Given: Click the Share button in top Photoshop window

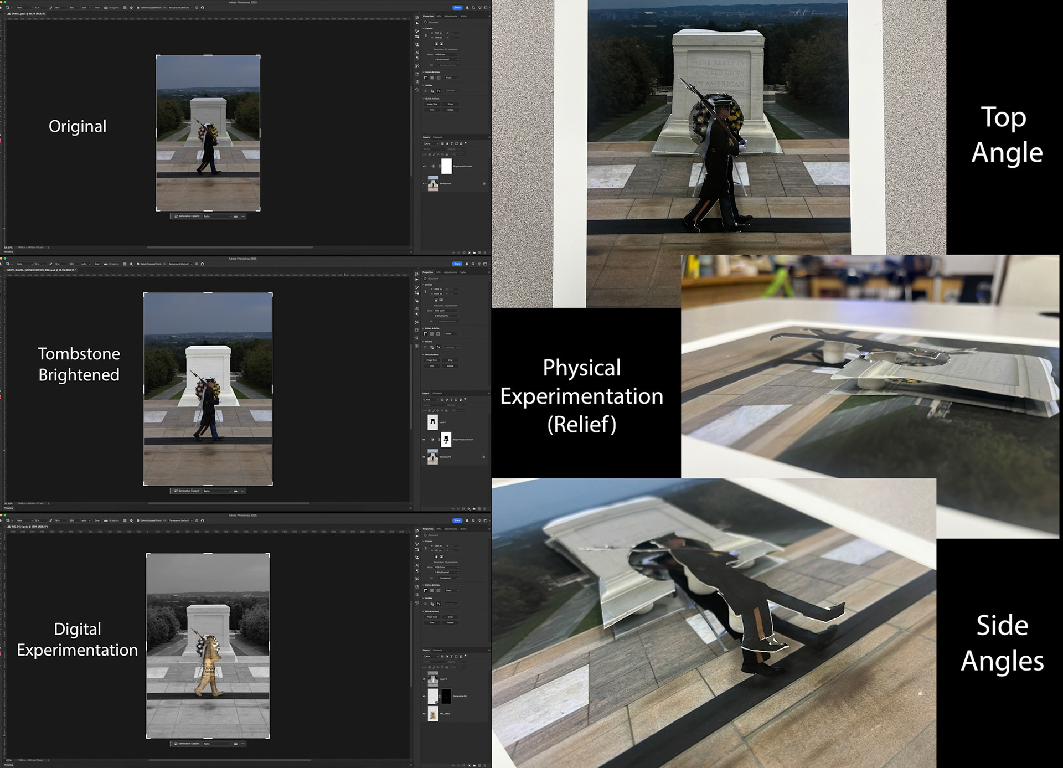Looking at the screenshot, I should (x=457, y=8).
